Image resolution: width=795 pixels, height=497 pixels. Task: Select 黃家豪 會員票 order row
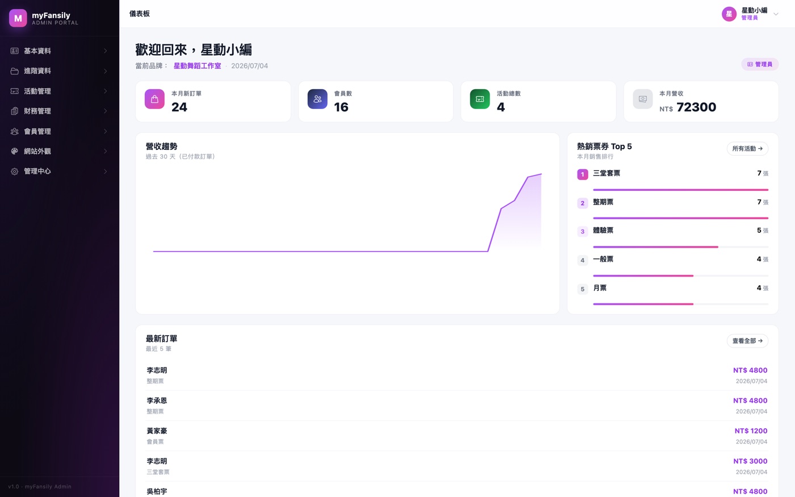457,436
